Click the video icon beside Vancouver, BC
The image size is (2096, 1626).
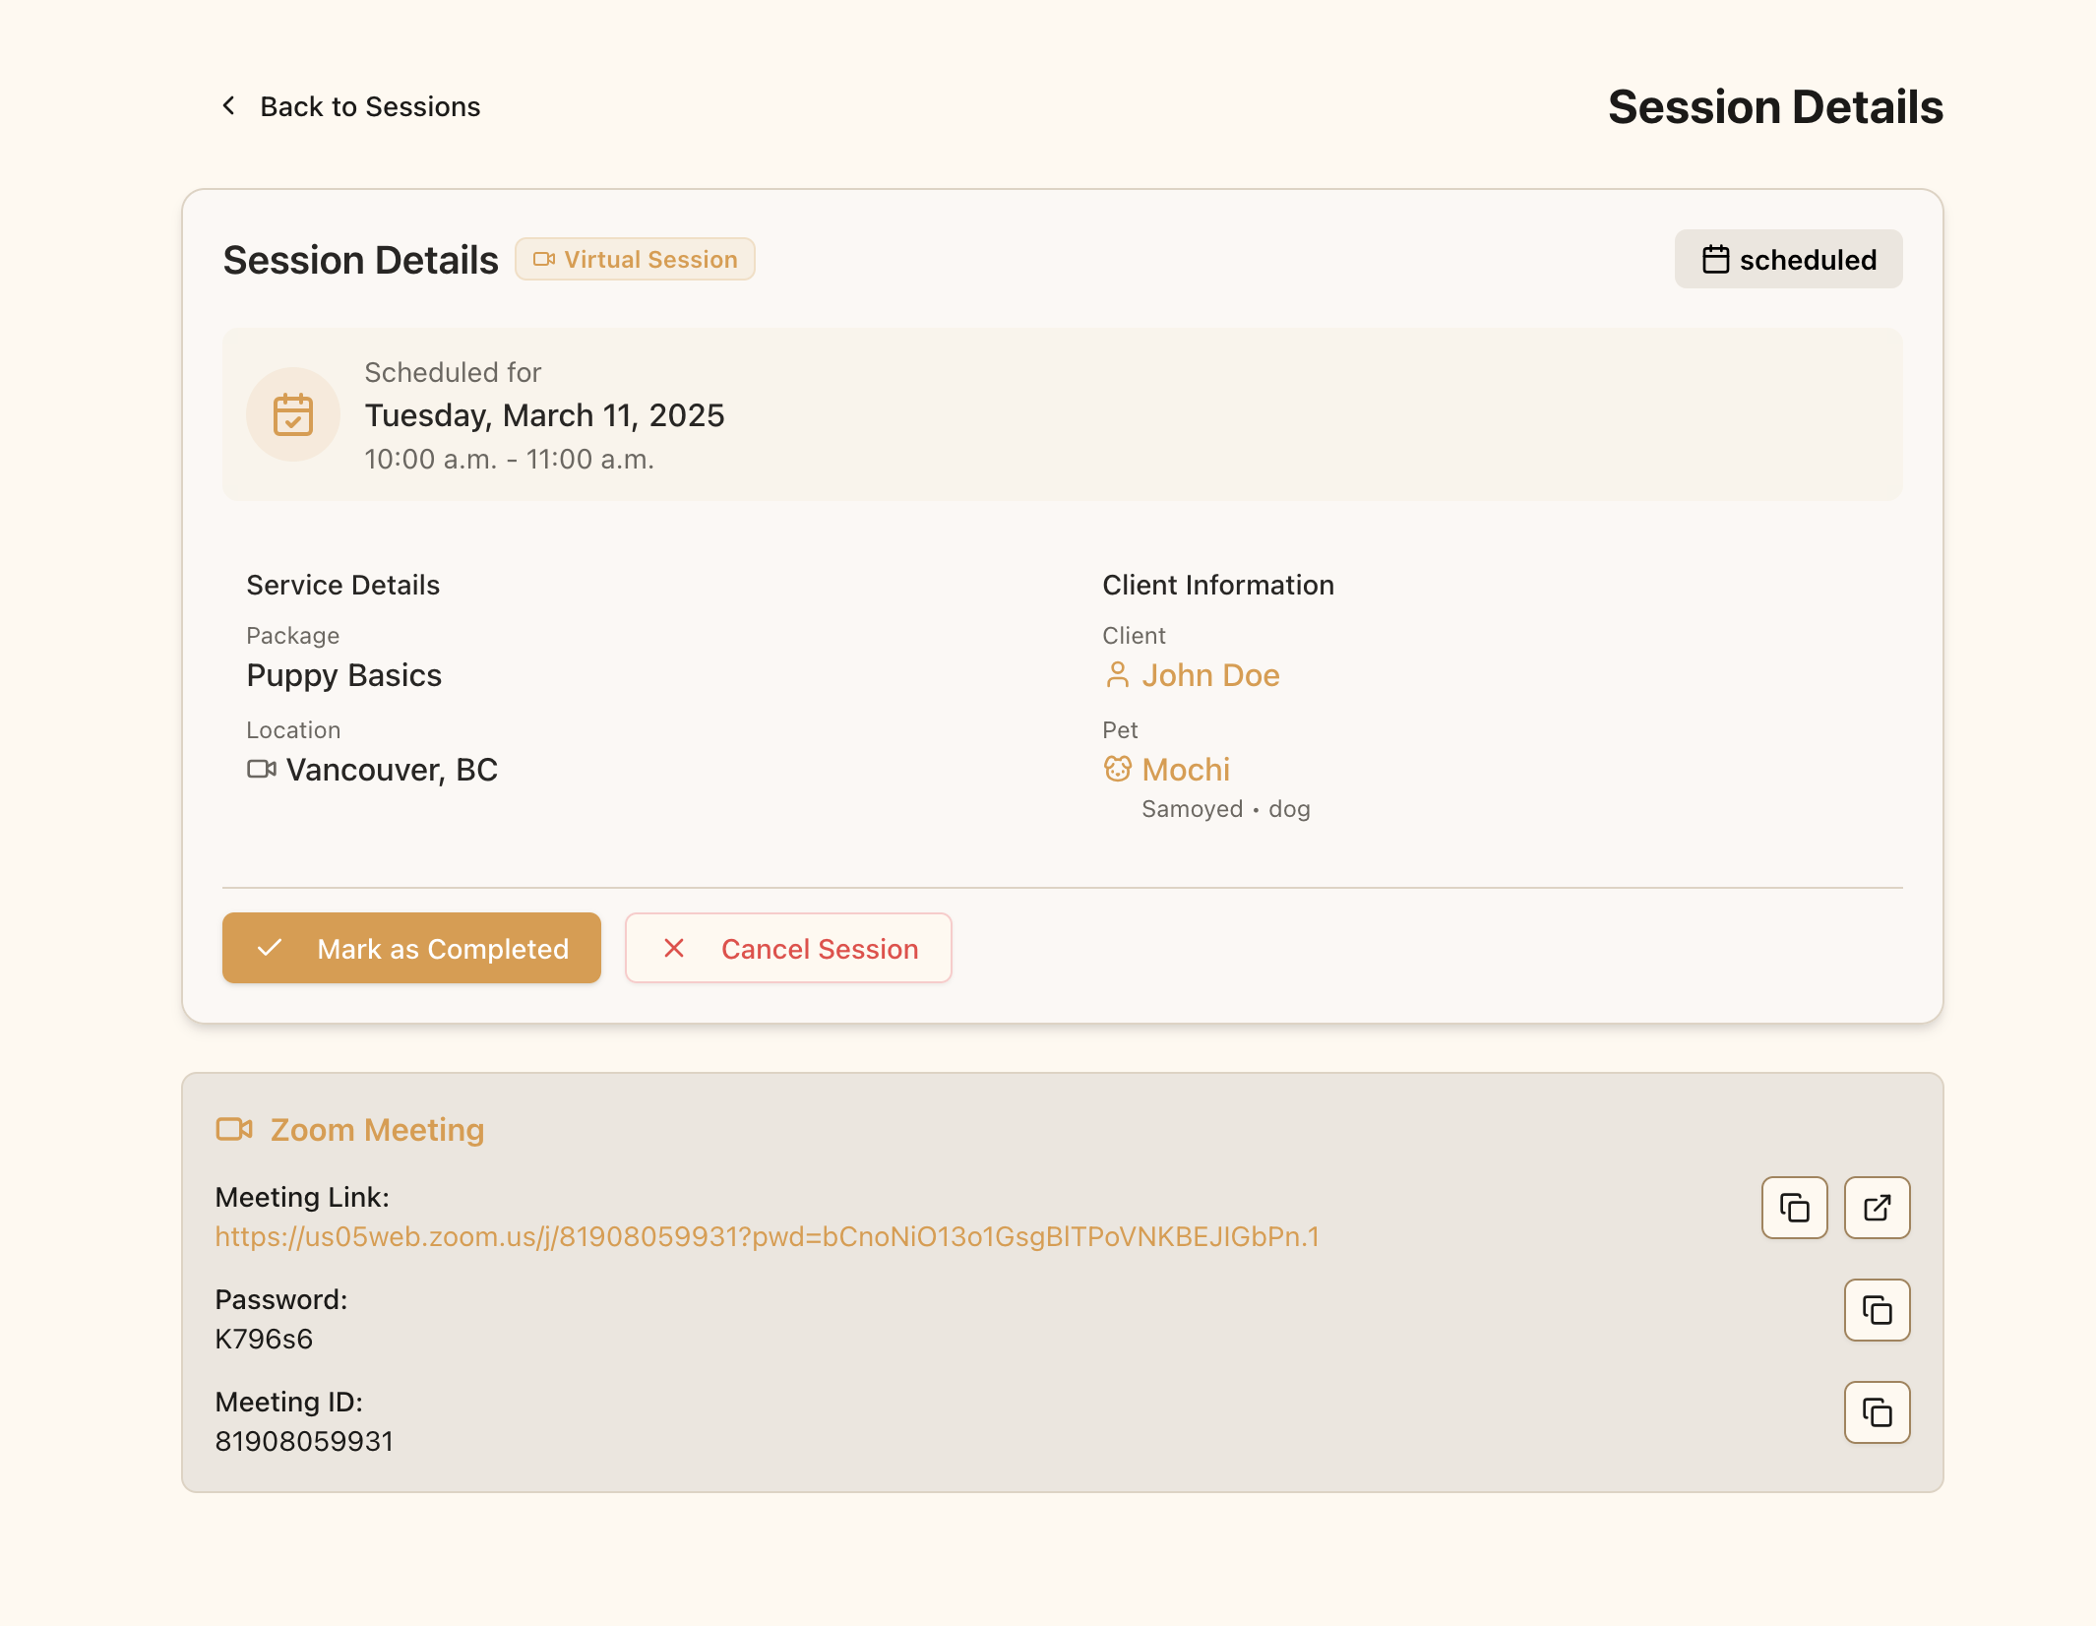(261, 769)
